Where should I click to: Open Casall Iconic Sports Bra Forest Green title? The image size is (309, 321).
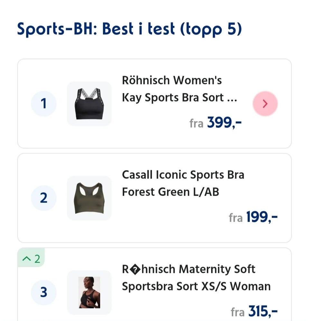click(183, 183)
